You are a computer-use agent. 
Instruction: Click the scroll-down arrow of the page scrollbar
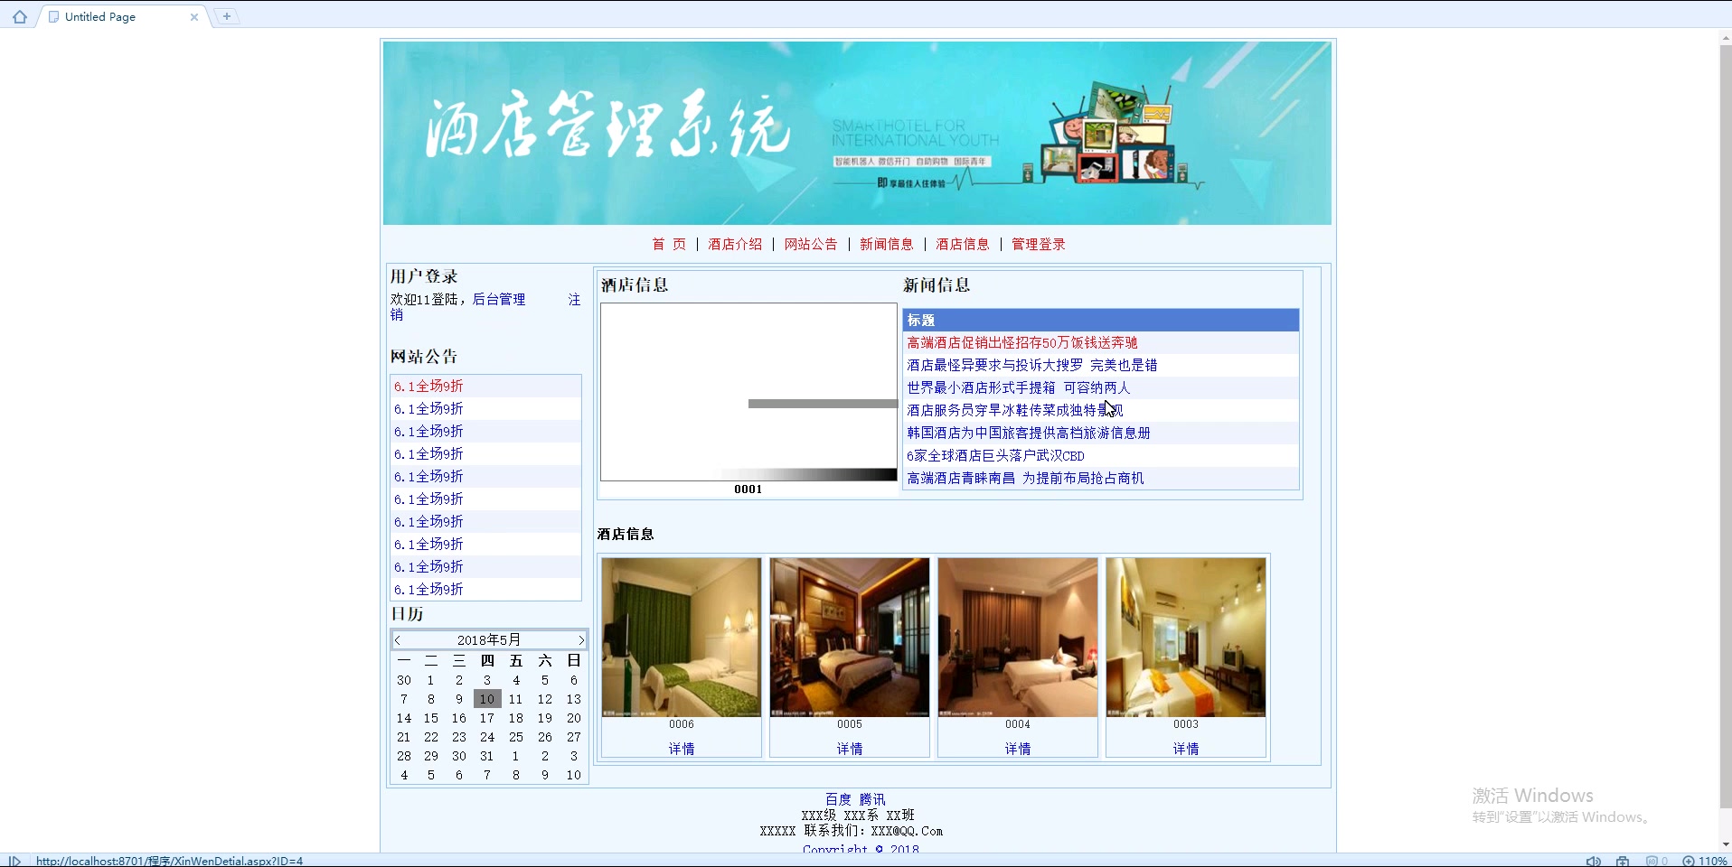(1725, 844)
